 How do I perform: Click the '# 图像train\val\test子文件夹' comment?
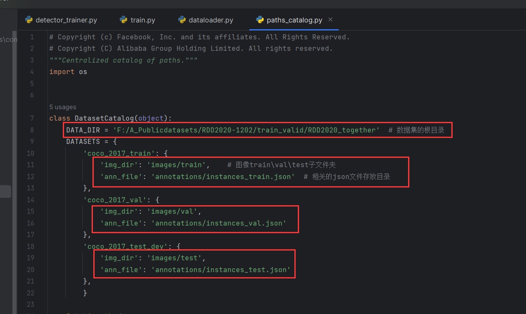pos(282,165)
